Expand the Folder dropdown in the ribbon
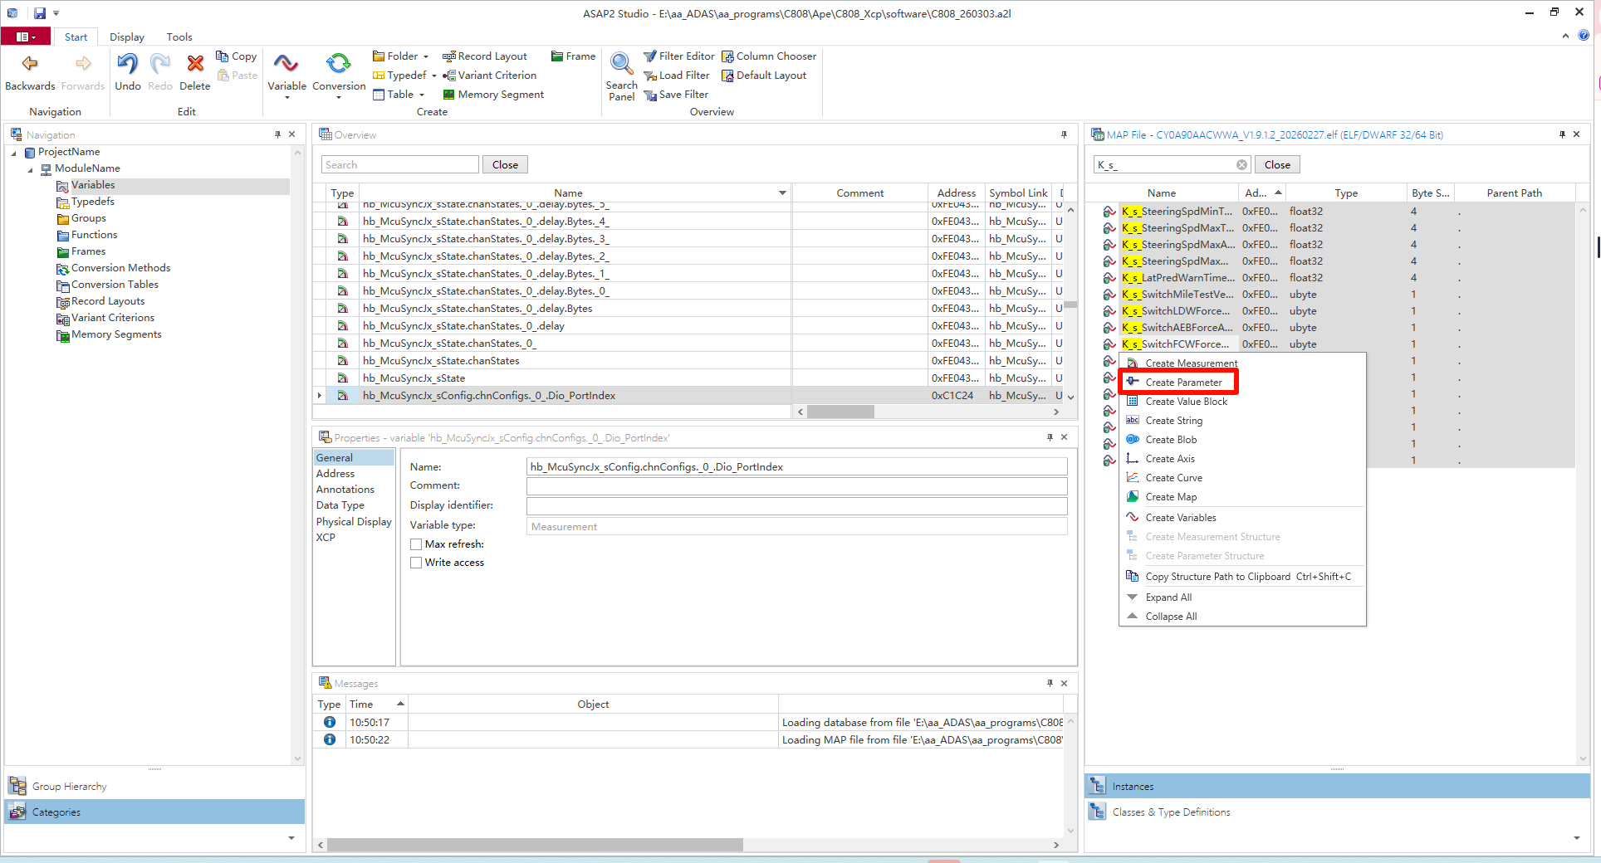The width and height of the screenshot is (1601, 863). point(426,56)
